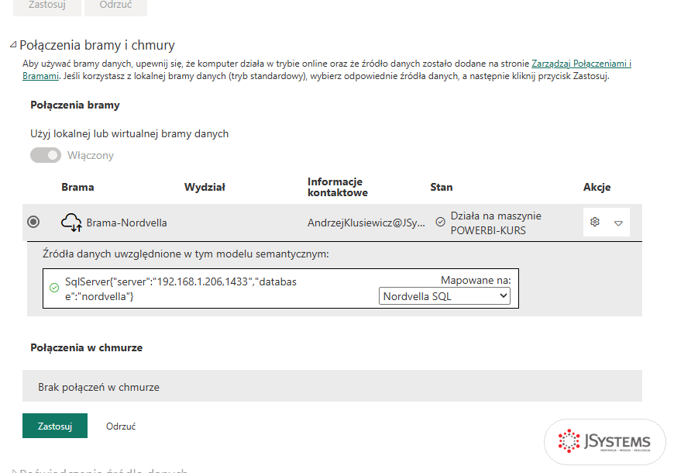Click the Brama-Nordvella gateway name
The width and height of the screenshot is (674, 473).
(127, 223)
